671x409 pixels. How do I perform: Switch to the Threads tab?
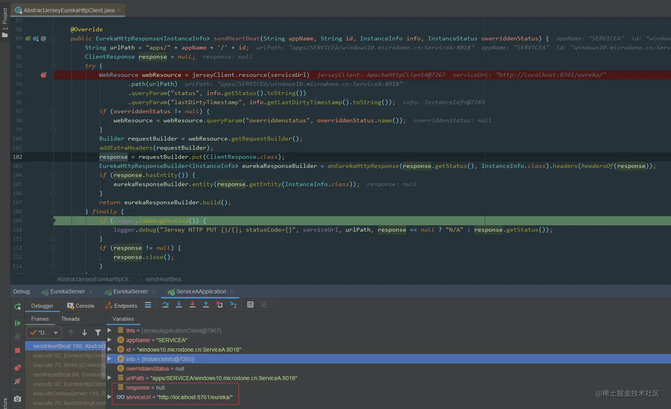[71, 319]
